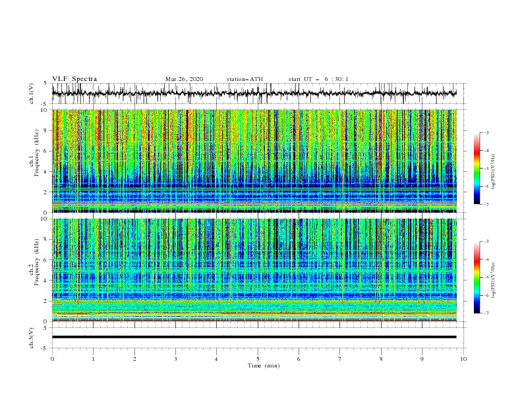Click the "ch.1 Frequency (kHz)" axis label
The width and height of the screenshot is (522, 403).
(34, 151)
